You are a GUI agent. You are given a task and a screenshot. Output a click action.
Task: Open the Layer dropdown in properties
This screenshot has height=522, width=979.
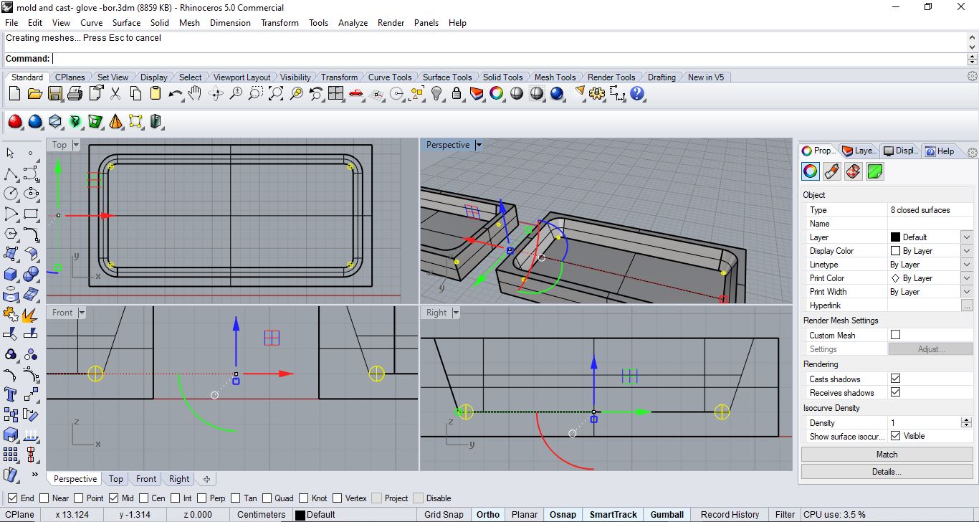[x=967, y=237]
